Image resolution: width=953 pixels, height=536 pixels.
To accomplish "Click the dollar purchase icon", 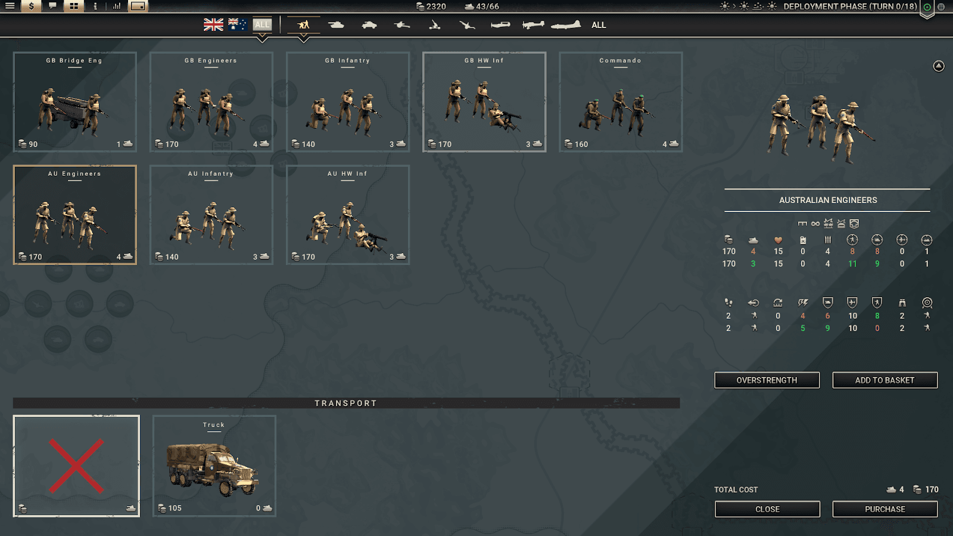I will [31, 6].
